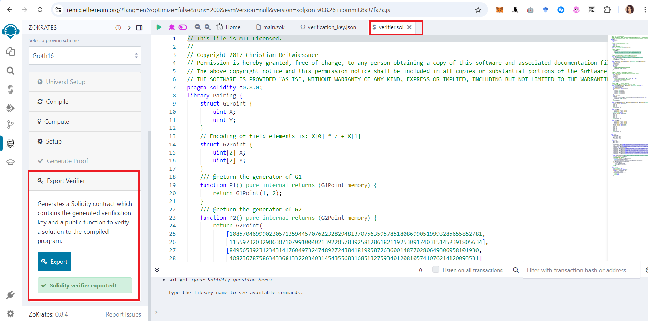Click the terminal search magnifier icon
648x321 pixels.
click(x=516, y=270)
